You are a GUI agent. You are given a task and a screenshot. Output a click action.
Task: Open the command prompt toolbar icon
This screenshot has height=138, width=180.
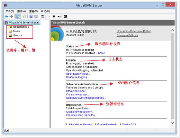tap(66, 16)
